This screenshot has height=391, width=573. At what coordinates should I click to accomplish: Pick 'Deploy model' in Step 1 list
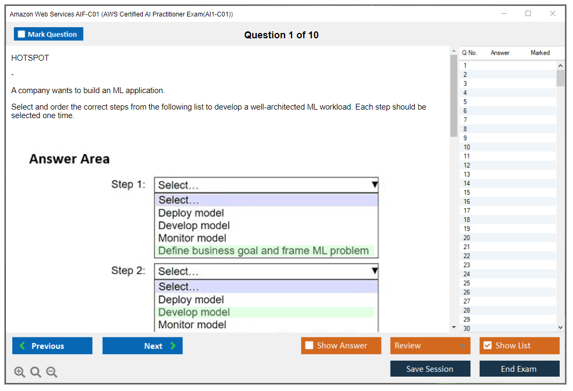coord(191,213)
